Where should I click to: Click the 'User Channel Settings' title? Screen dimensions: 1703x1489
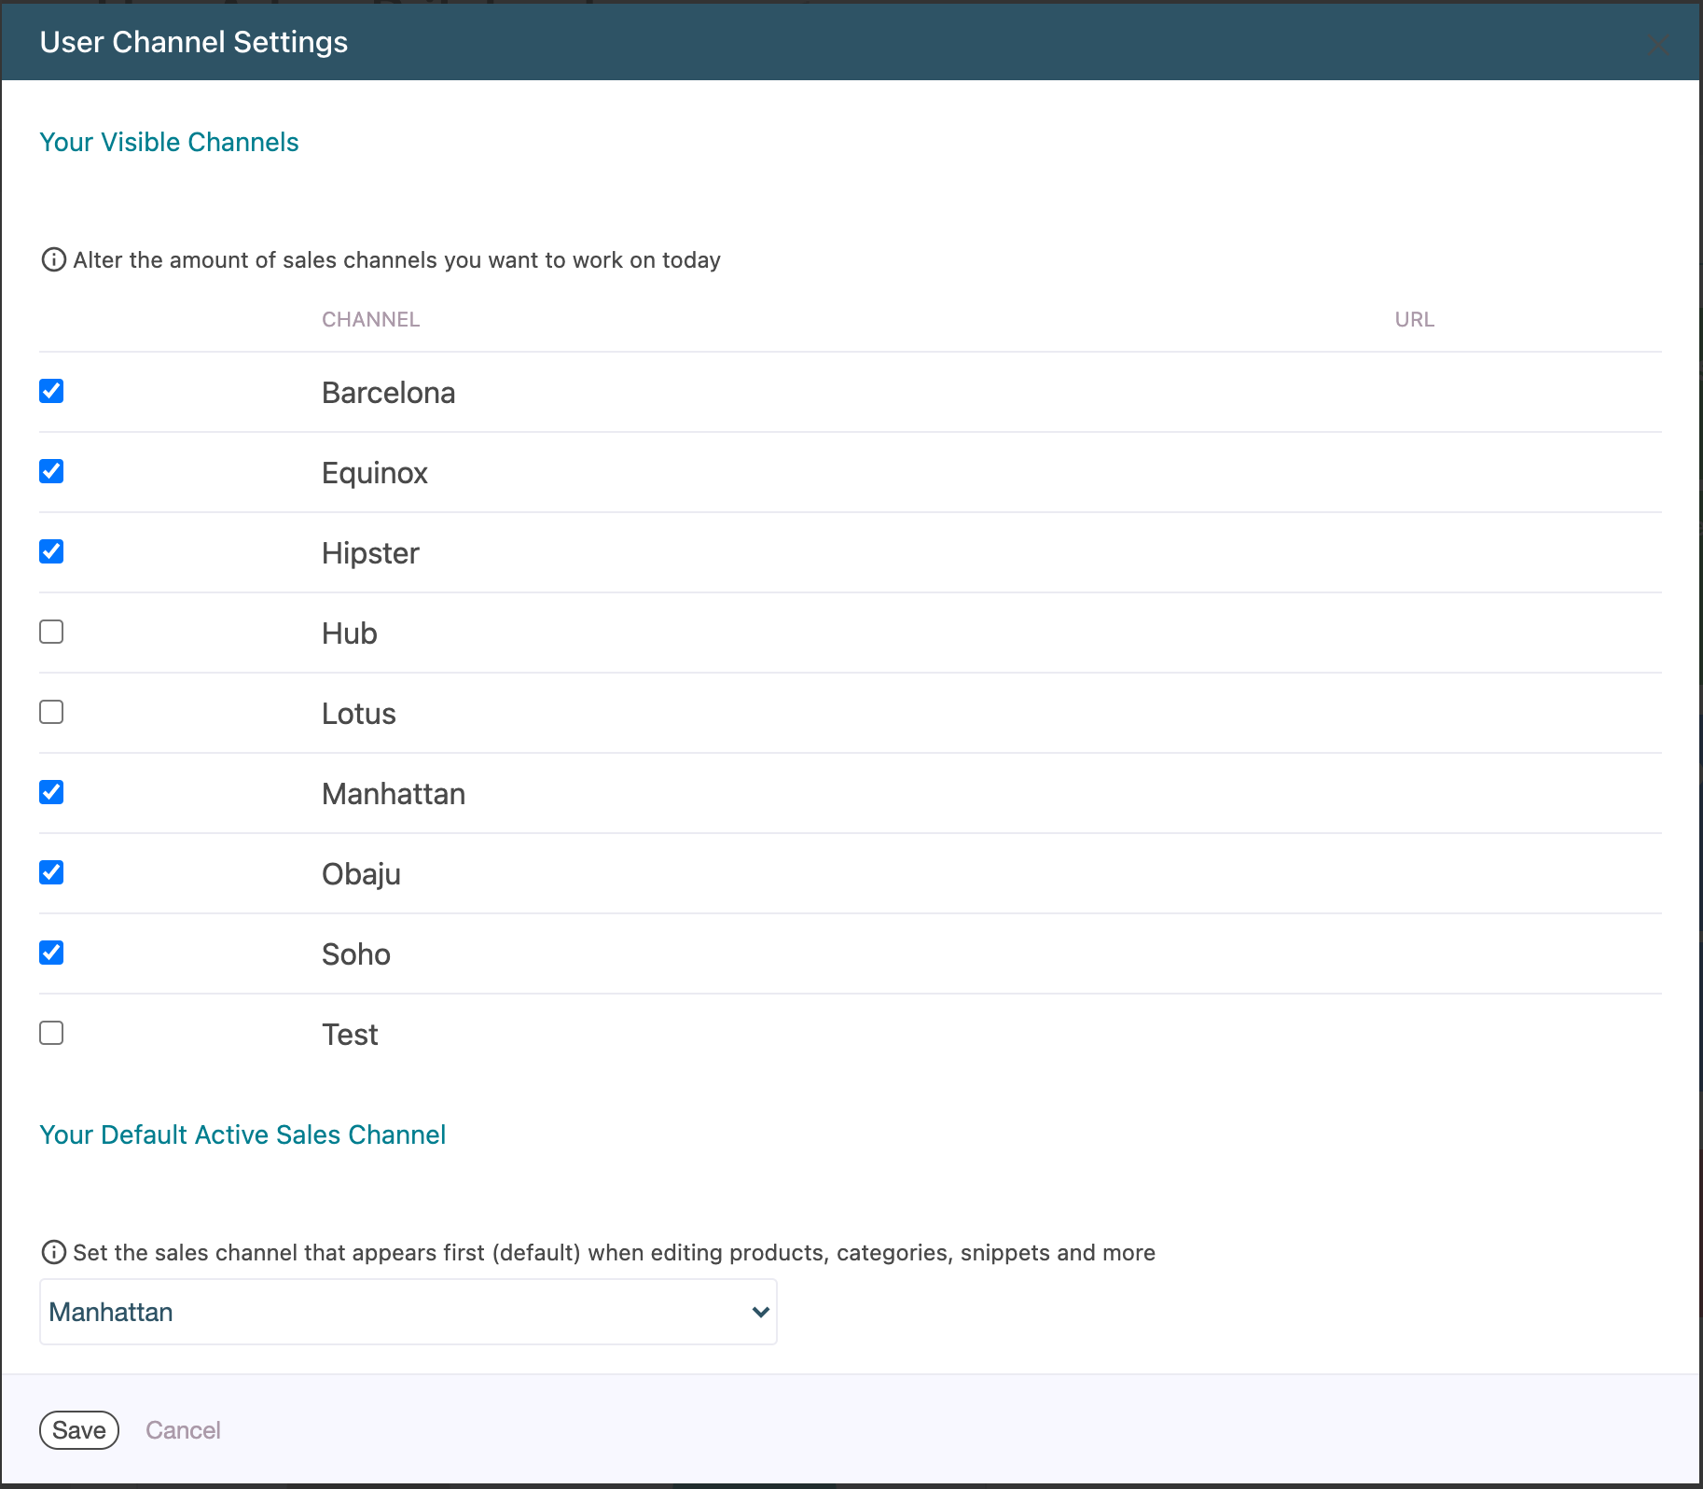click(x=194, y=42)
